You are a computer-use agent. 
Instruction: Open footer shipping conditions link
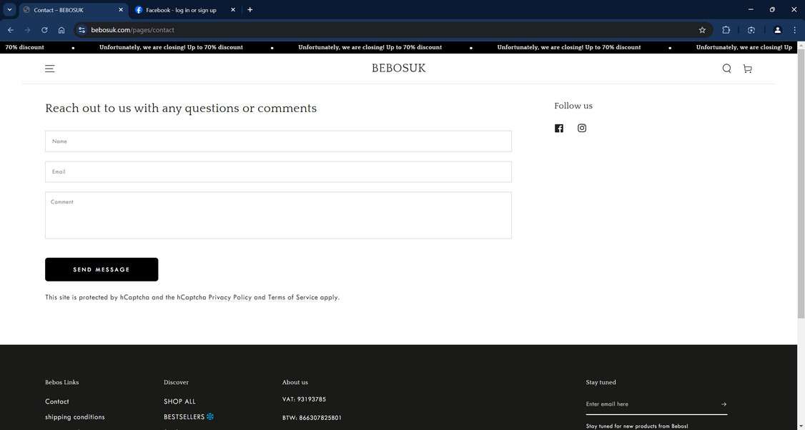(x=75, y=416)
